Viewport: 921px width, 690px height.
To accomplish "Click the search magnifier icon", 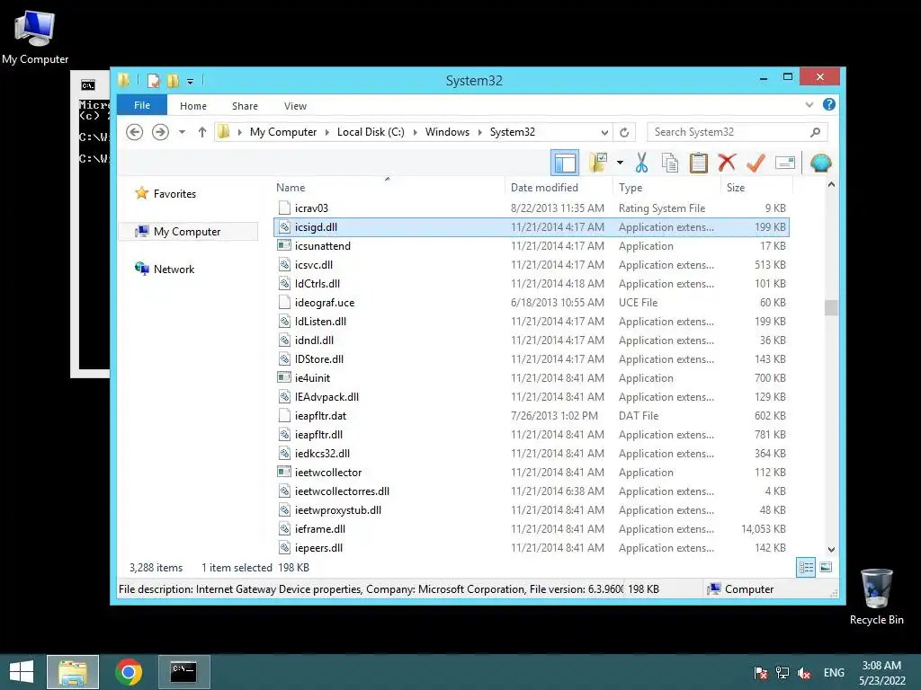I will 815,132.
